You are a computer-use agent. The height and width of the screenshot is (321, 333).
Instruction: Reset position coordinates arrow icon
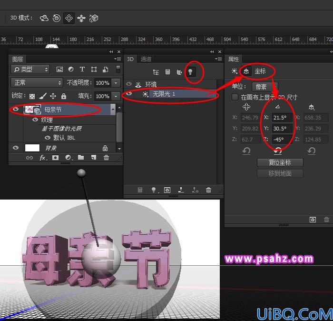pyautogui.click(x=246, y=151)
